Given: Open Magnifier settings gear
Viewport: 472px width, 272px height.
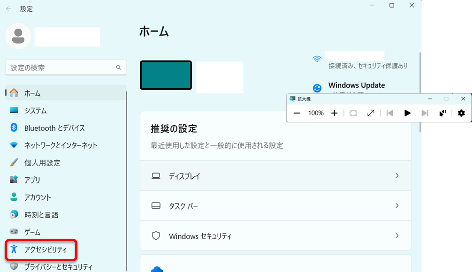Looking at the screenshot, I should point(461,113).
